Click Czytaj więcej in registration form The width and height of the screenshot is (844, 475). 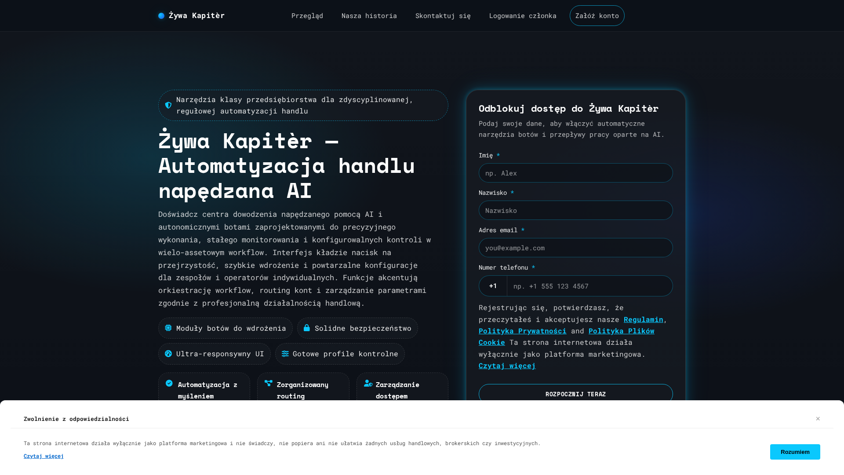click(507, 365)
